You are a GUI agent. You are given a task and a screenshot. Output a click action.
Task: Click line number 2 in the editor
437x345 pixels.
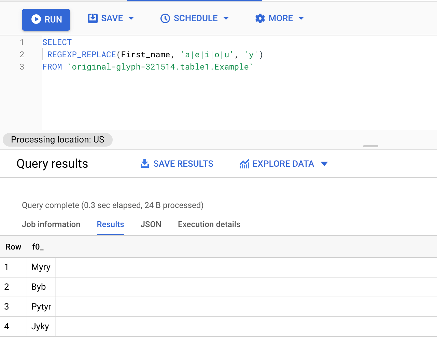tap(22, 55)
